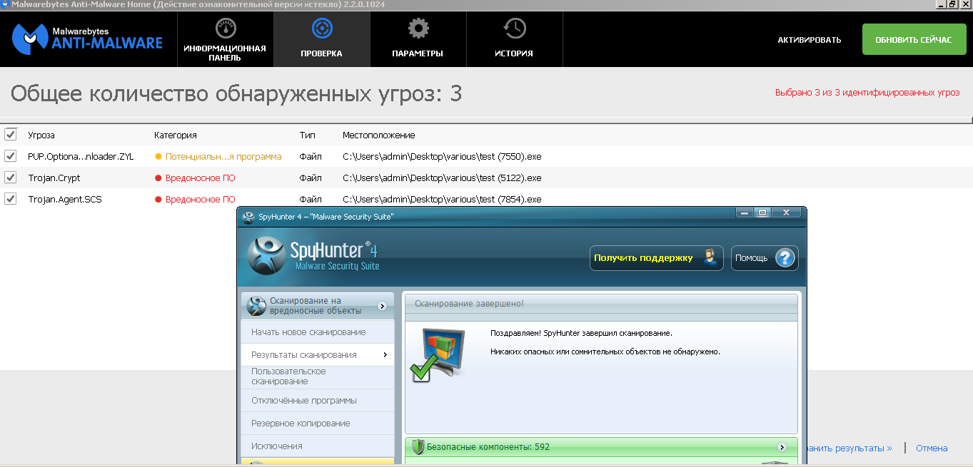Open the Информационная панель dashboard tab

click(x=225, y=39)
